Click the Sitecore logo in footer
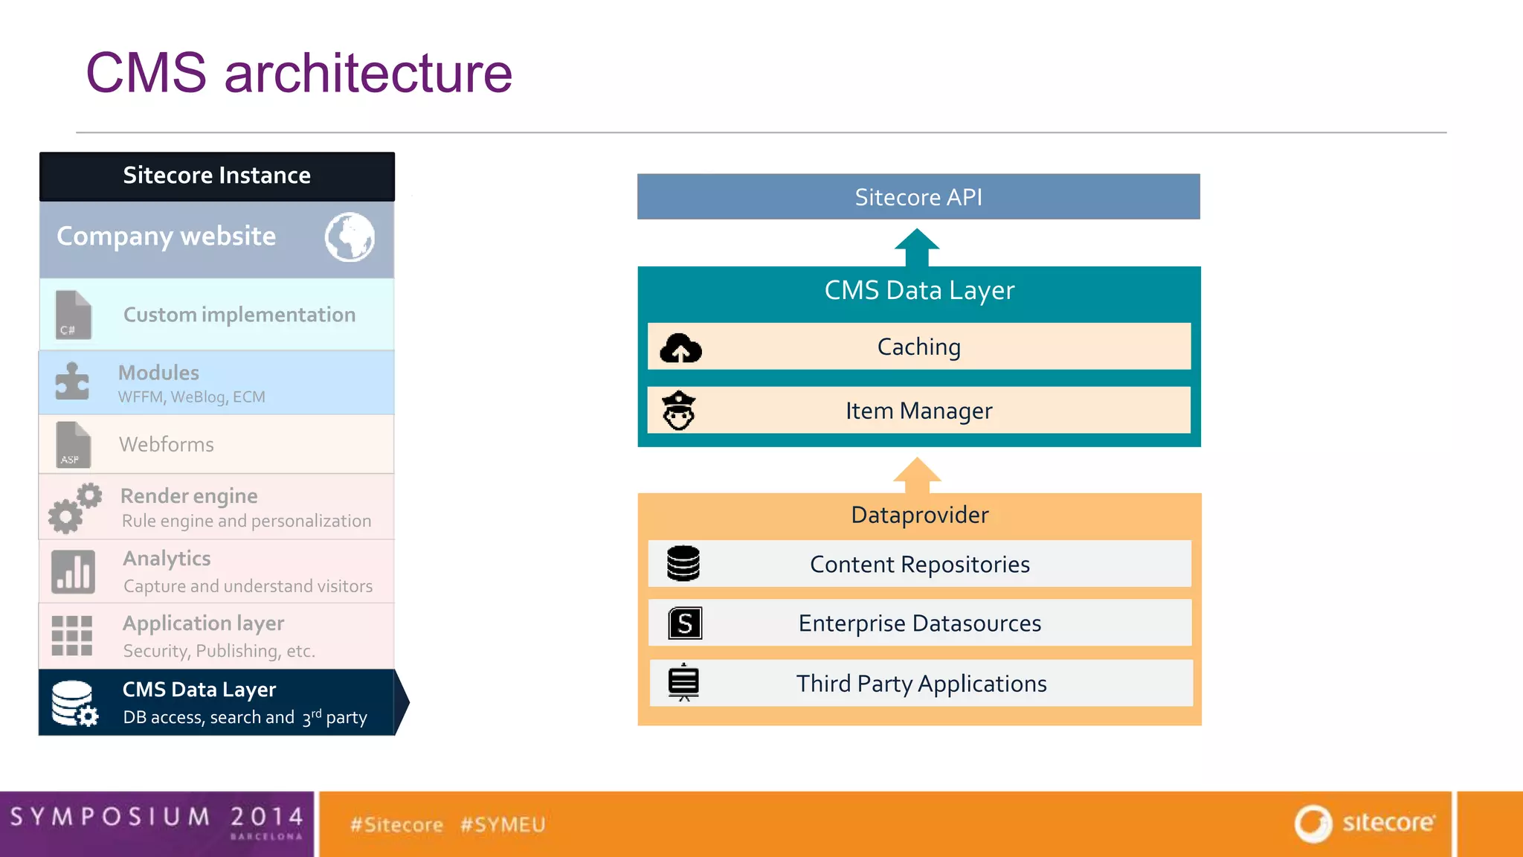1523x857 pixels. 1365,824
